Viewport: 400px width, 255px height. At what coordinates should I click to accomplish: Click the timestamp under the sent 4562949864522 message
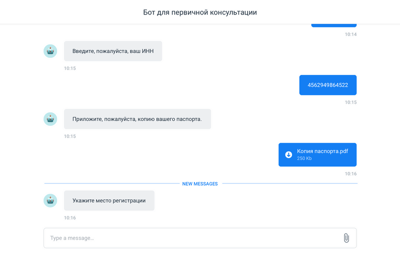(350, 102)
